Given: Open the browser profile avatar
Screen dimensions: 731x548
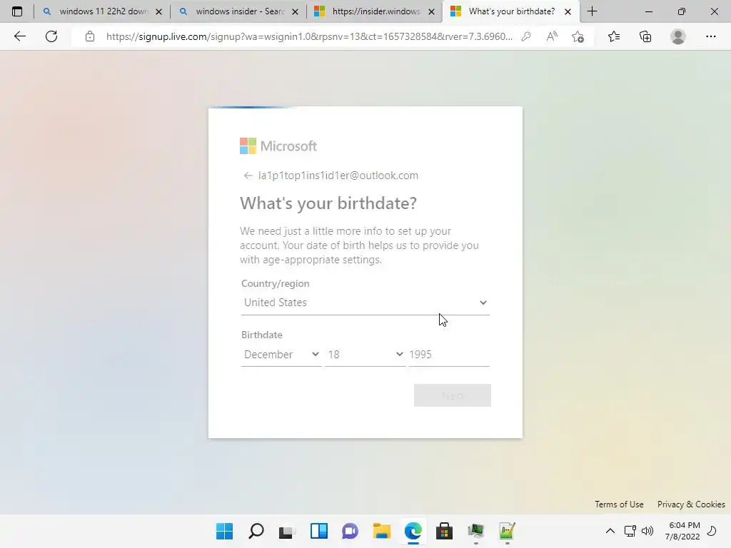Looking at the screenshot, I should tap(678, 36).
